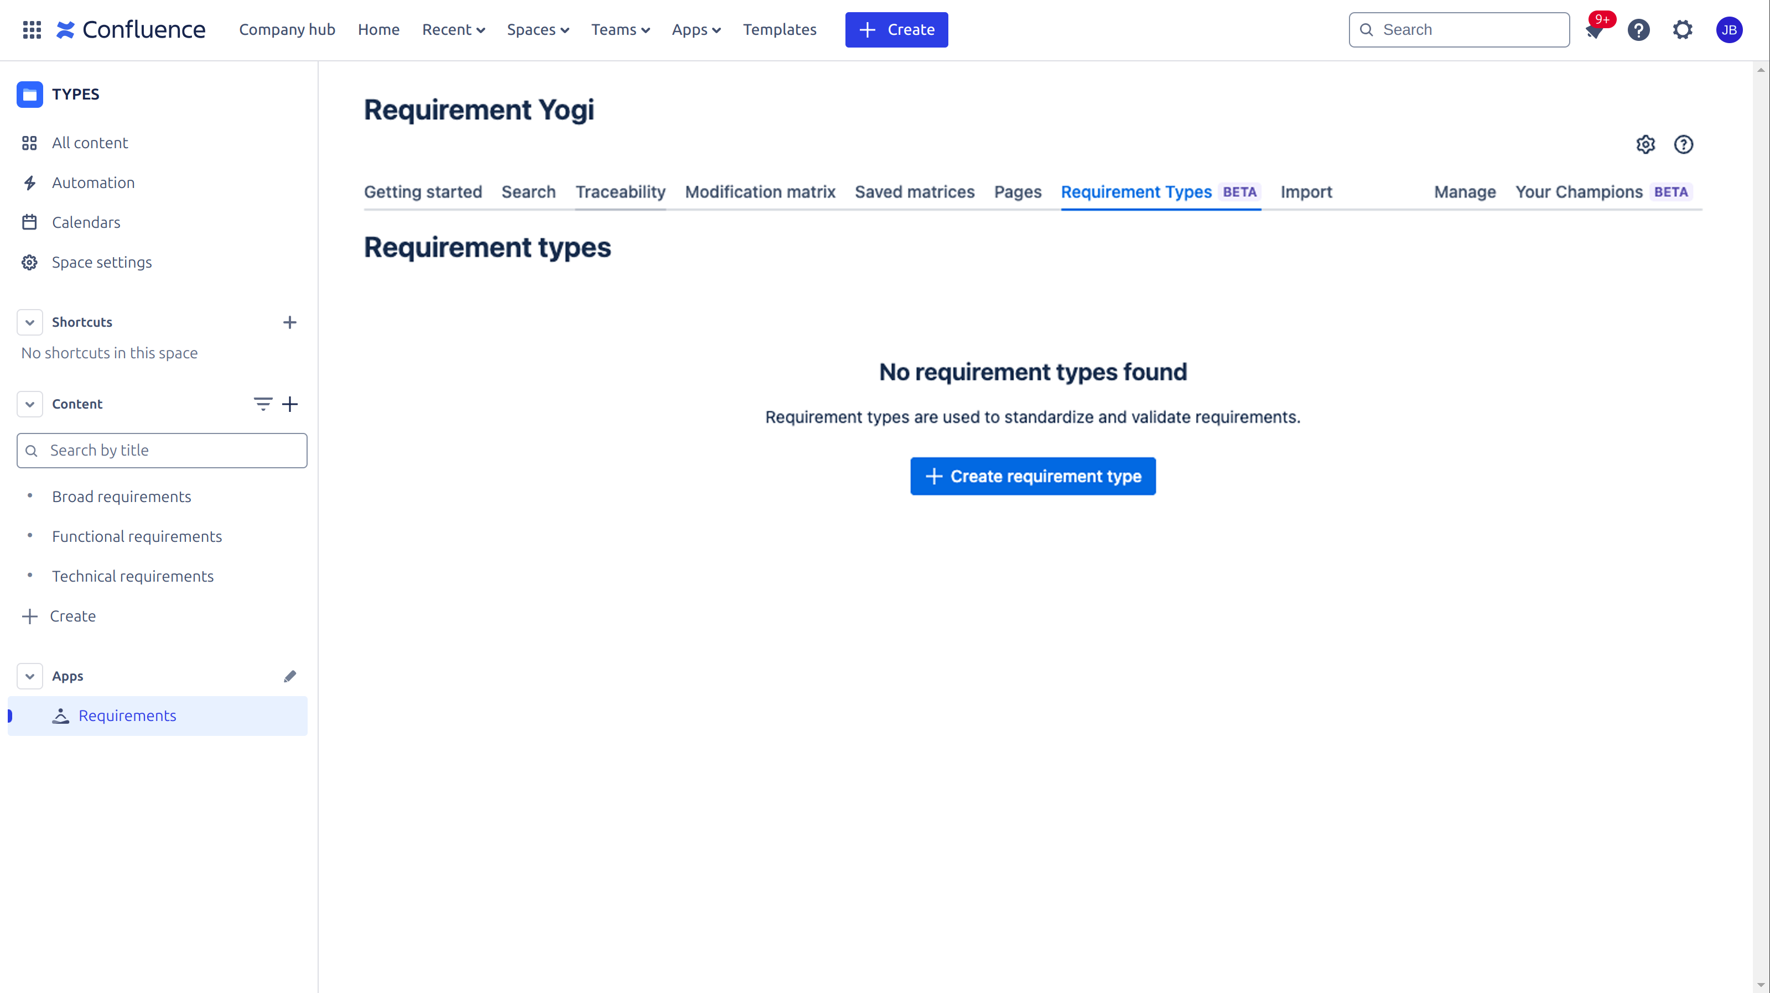Open the Spaces dropdown menu
The height and width of the screenshot is (993, 1770).
(538, 29)
